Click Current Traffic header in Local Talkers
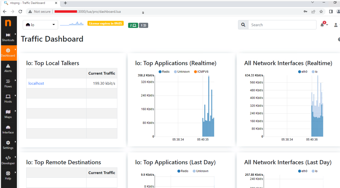The image size is (340, 188). (102, 73)
